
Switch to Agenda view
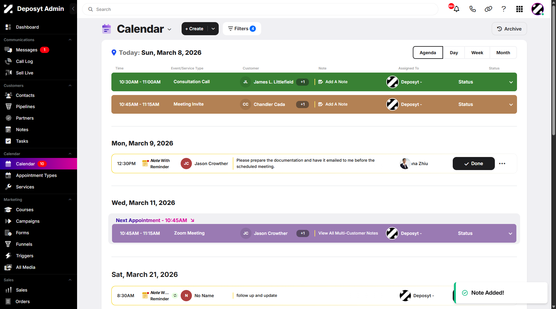(x=428, y=53)
